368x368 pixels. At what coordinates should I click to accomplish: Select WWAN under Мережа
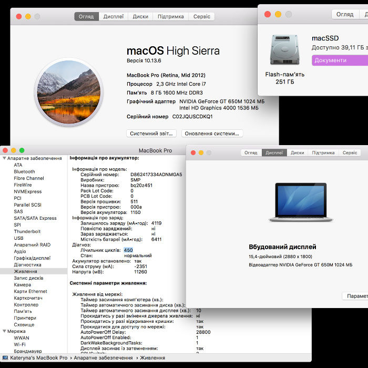22,338
